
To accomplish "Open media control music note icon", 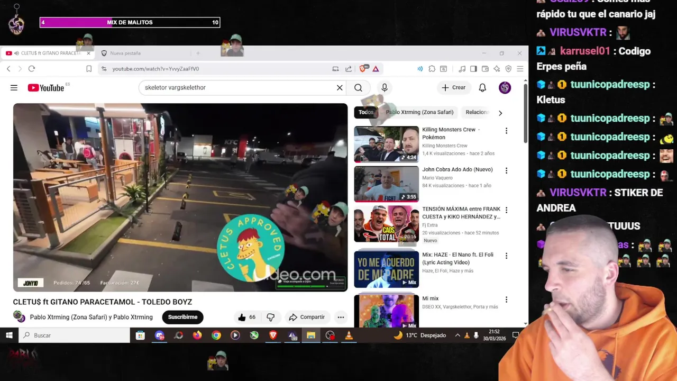I will (x=462, y=69).
